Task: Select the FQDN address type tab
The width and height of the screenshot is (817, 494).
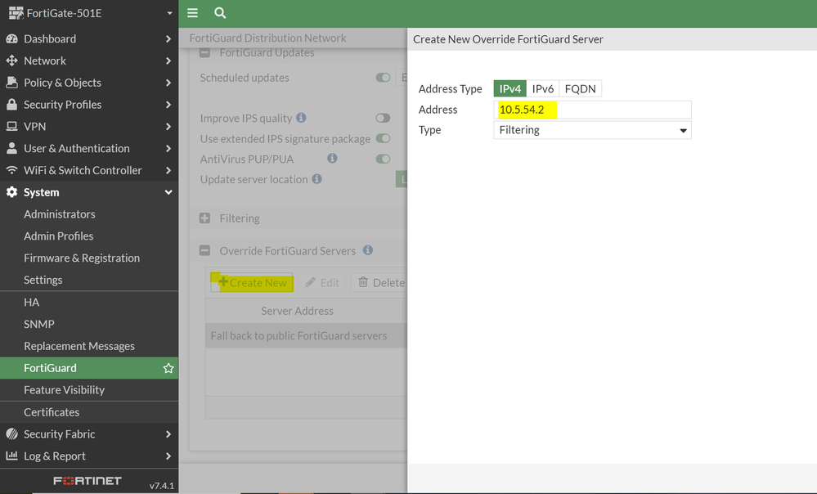Action: [x=581, y=88]
